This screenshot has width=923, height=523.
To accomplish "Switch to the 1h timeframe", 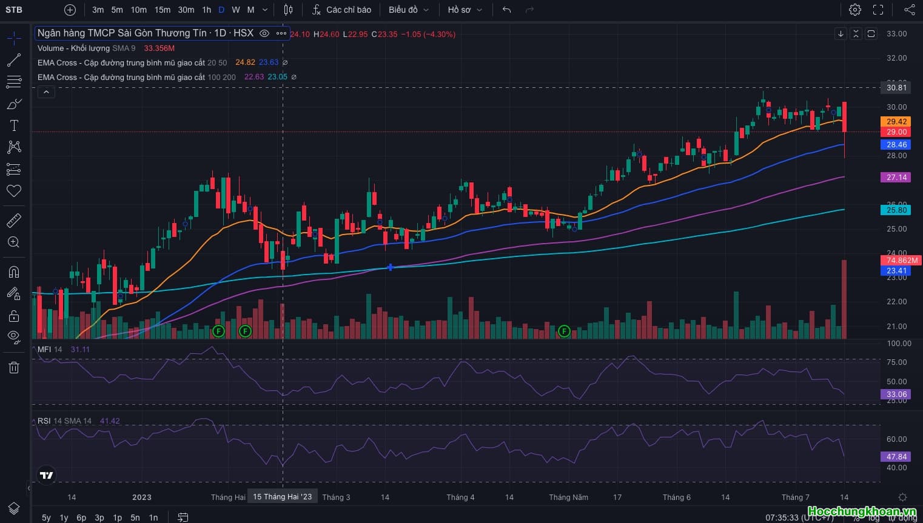I will (206, 10).
